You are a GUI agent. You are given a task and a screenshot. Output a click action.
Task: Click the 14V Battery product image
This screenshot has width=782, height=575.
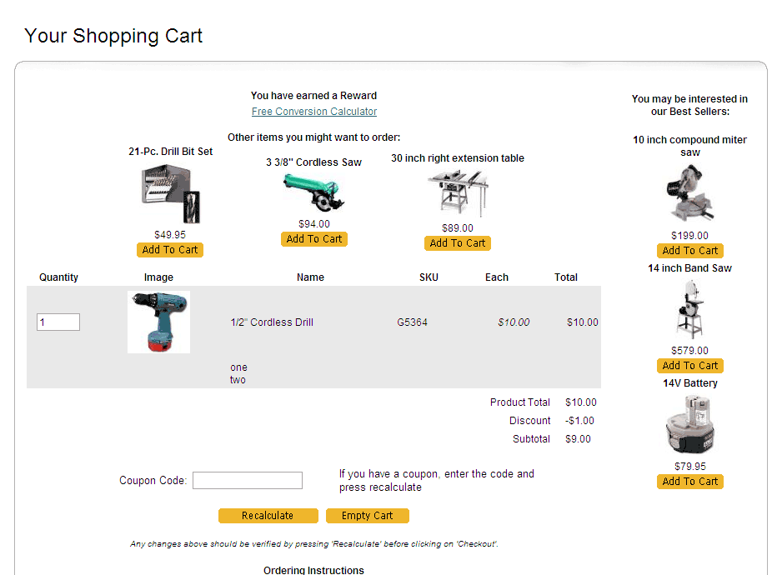[x=689, y=425]
